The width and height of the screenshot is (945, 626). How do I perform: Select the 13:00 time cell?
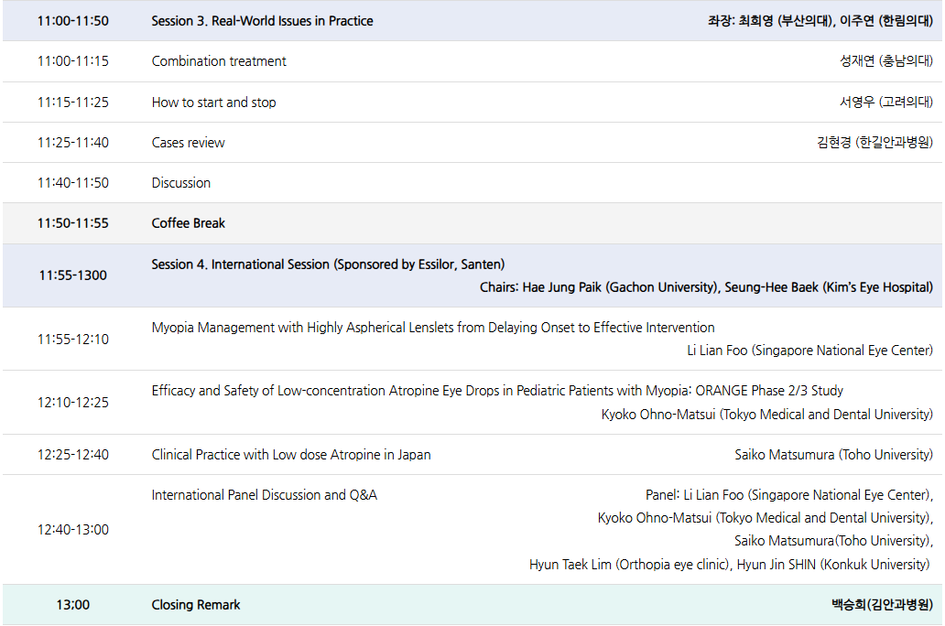[73, 605]
